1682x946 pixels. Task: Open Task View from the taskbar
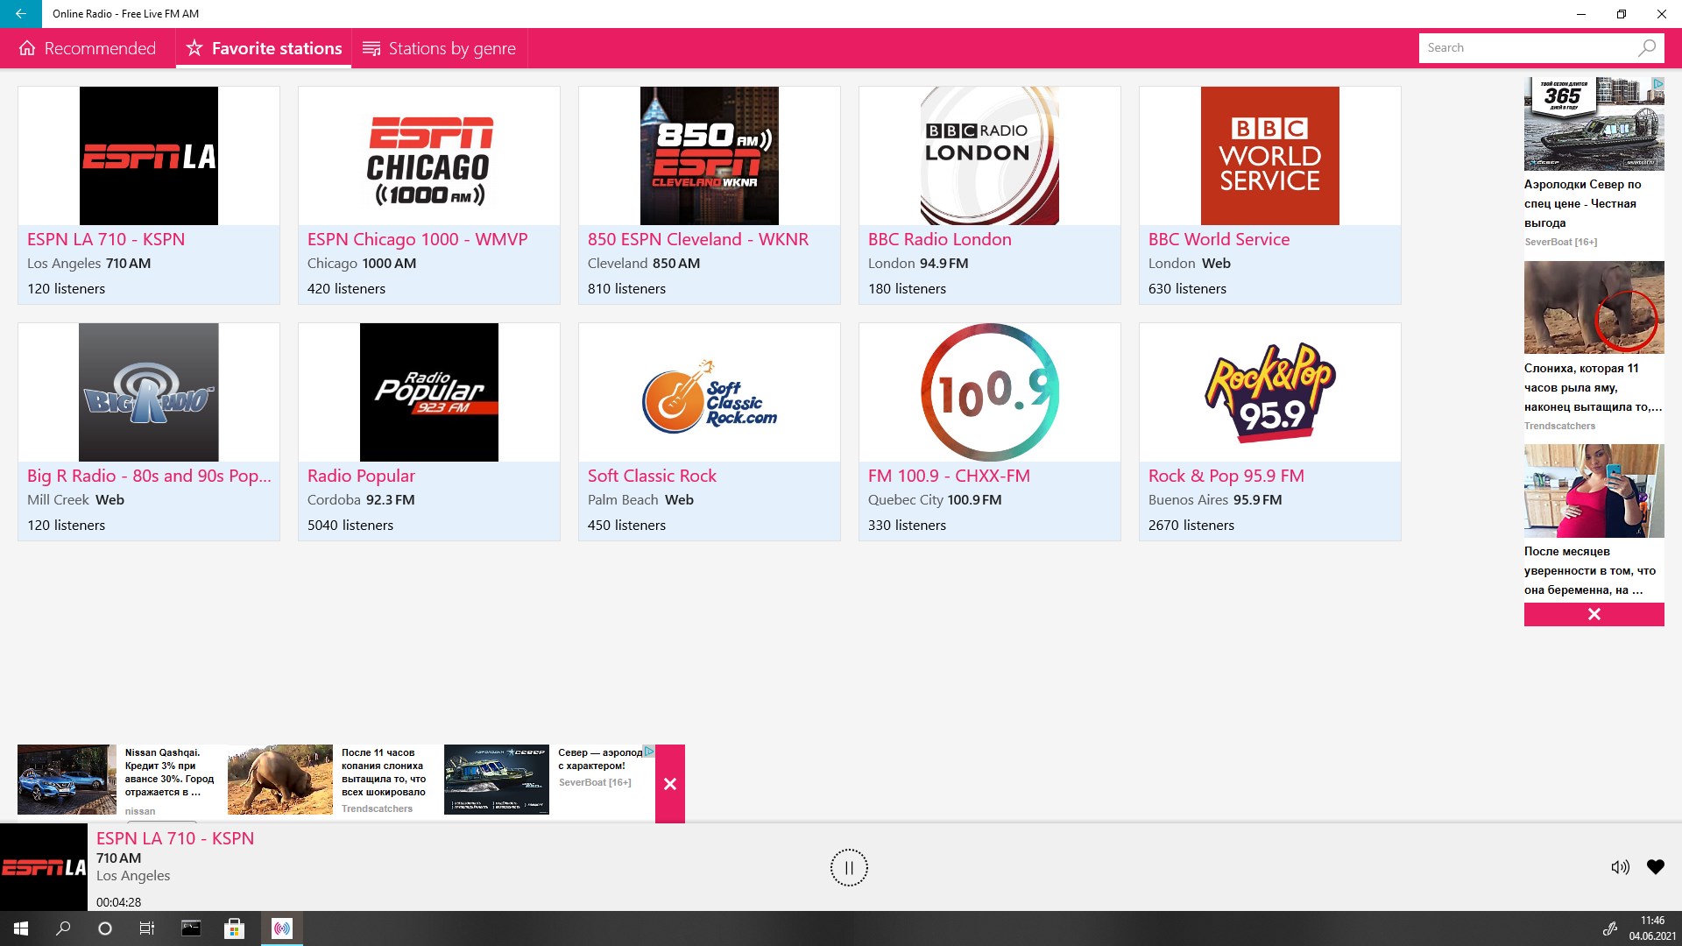[147, 928]
